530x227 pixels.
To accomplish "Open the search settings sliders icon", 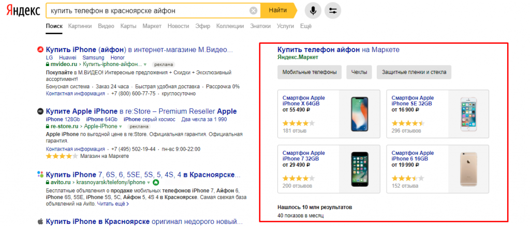I will click(334, 10).
